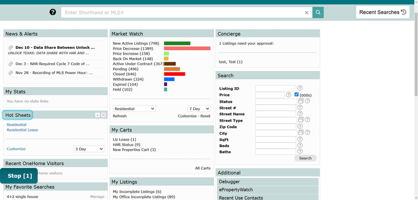
Task: Open help for the Zip Code field
Action: point(300,126)
